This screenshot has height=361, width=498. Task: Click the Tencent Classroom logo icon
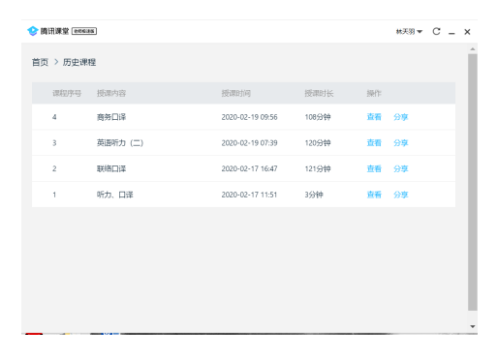33,31
